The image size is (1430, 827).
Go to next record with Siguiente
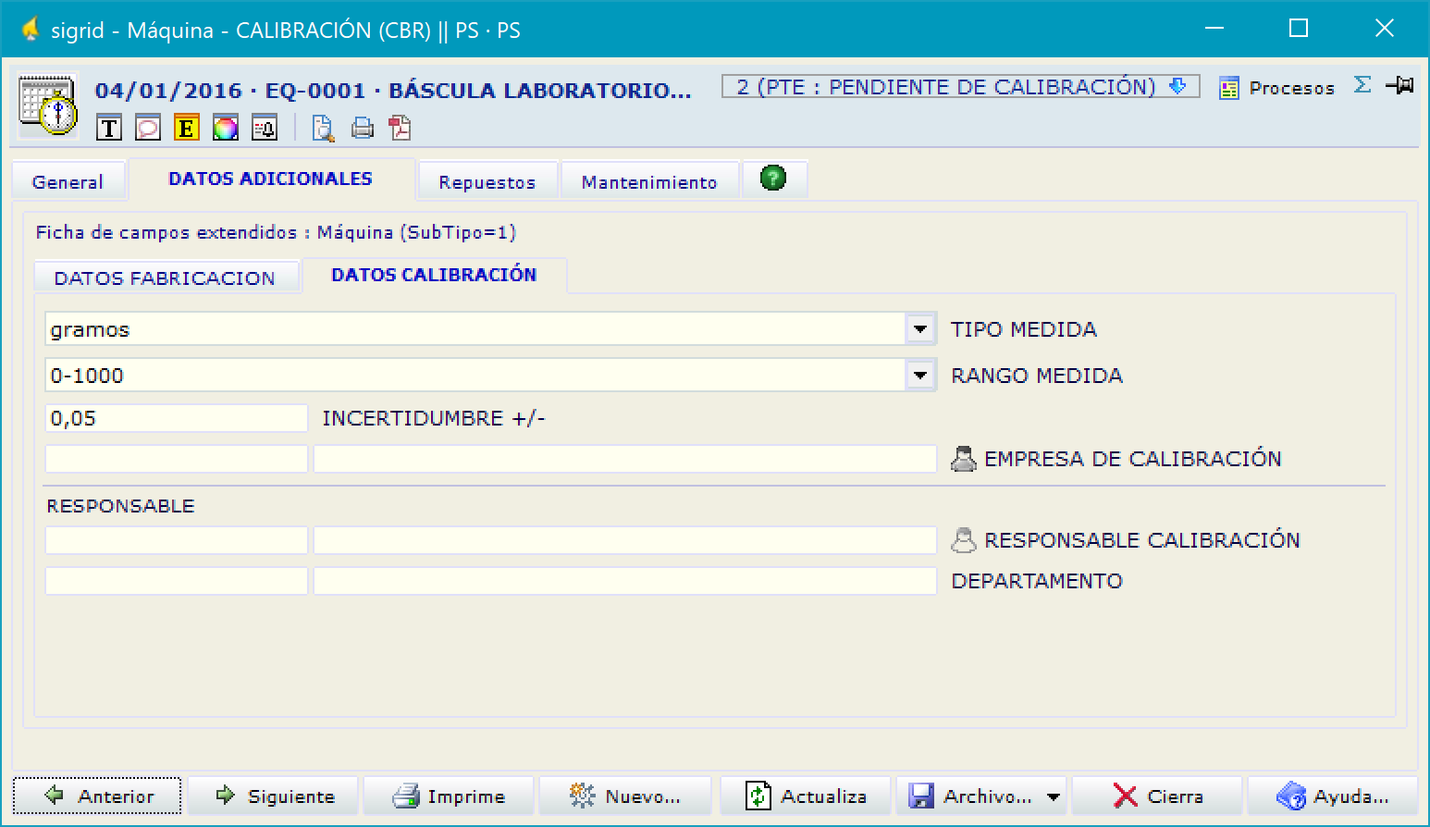click(274, 796)
